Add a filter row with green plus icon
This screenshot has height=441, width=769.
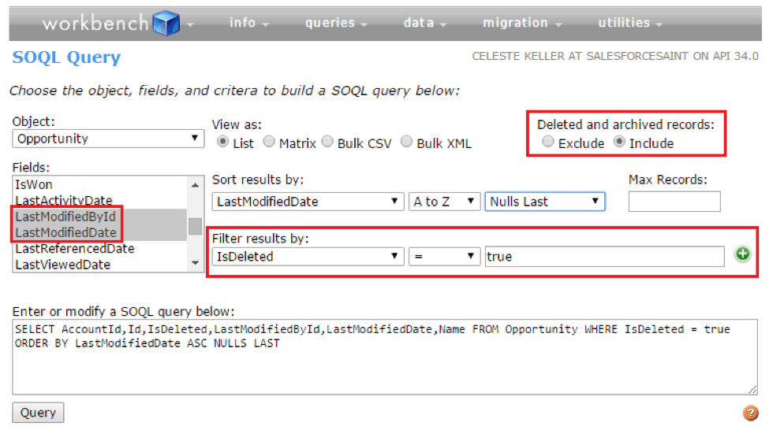click(x=742, y=254)
